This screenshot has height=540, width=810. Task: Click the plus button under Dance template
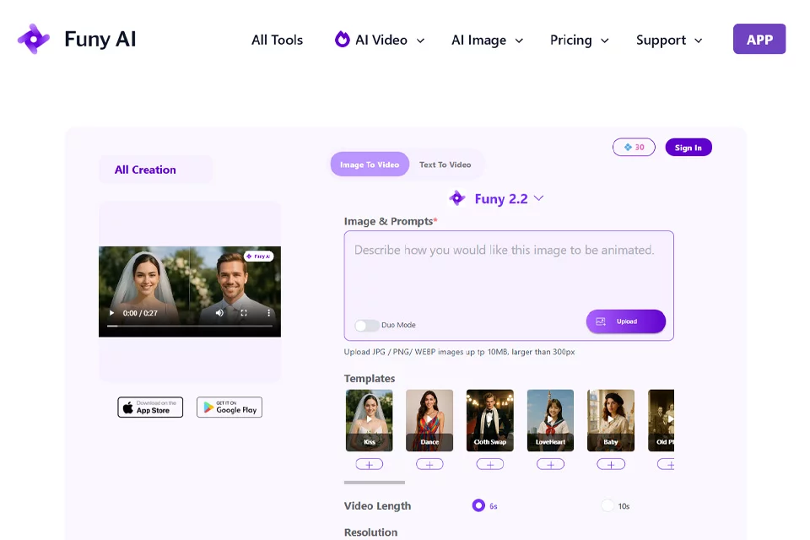(x=429, y=465)
